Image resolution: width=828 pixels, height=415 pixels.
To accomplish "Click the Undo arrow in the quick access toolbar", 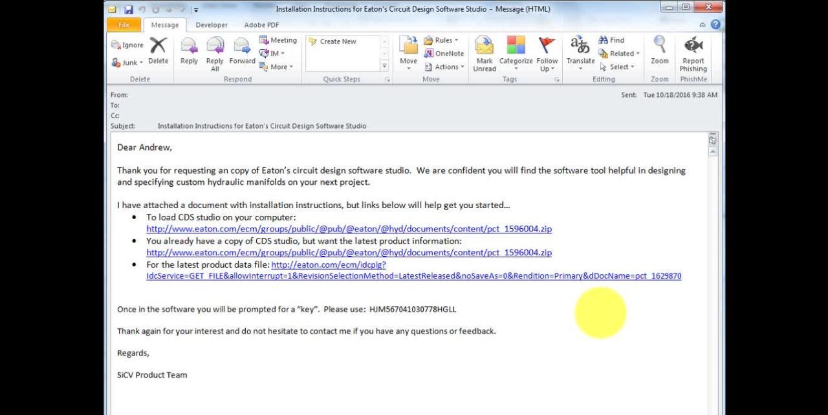I will [142, 9].
